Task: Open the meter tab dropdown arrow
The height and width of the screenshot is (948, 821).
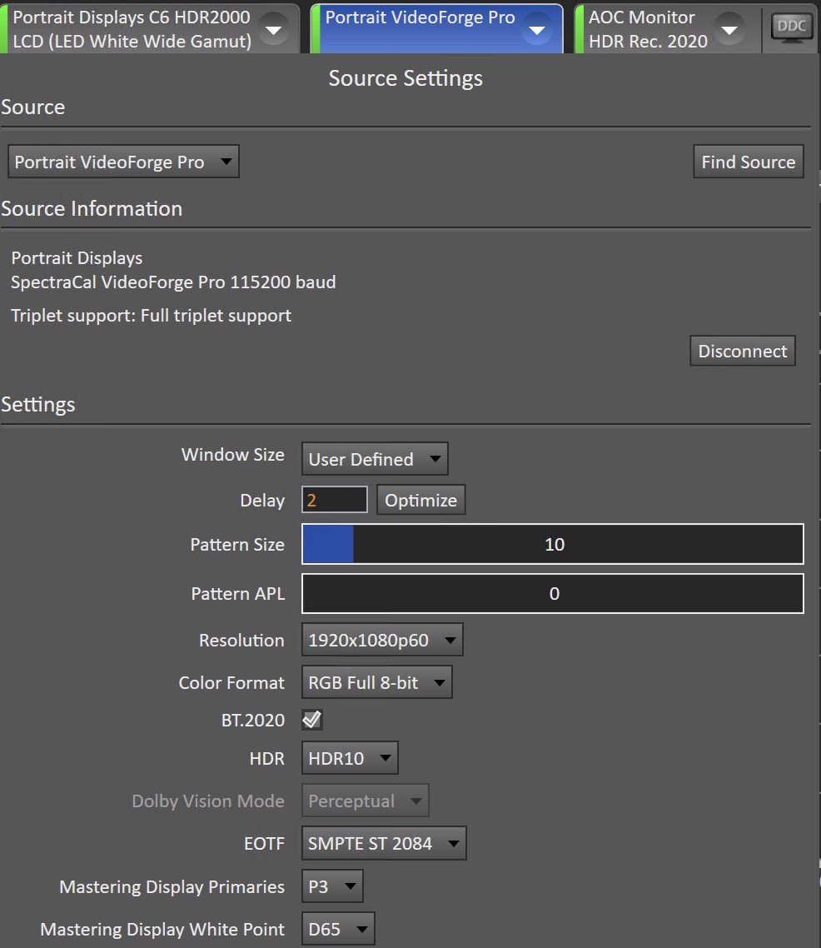Action: (274, 29)
